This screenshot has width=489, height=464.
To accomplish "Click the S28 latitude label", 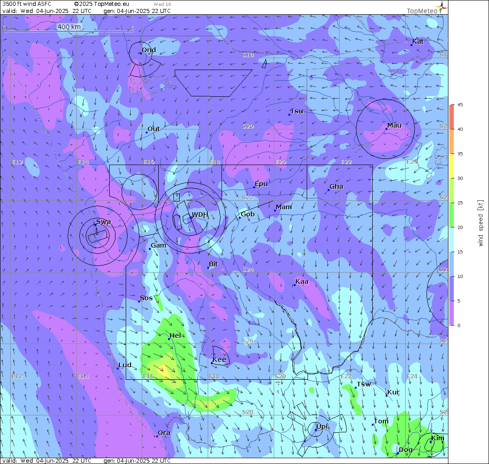I will pyautogui.click(x=248, y=412).
